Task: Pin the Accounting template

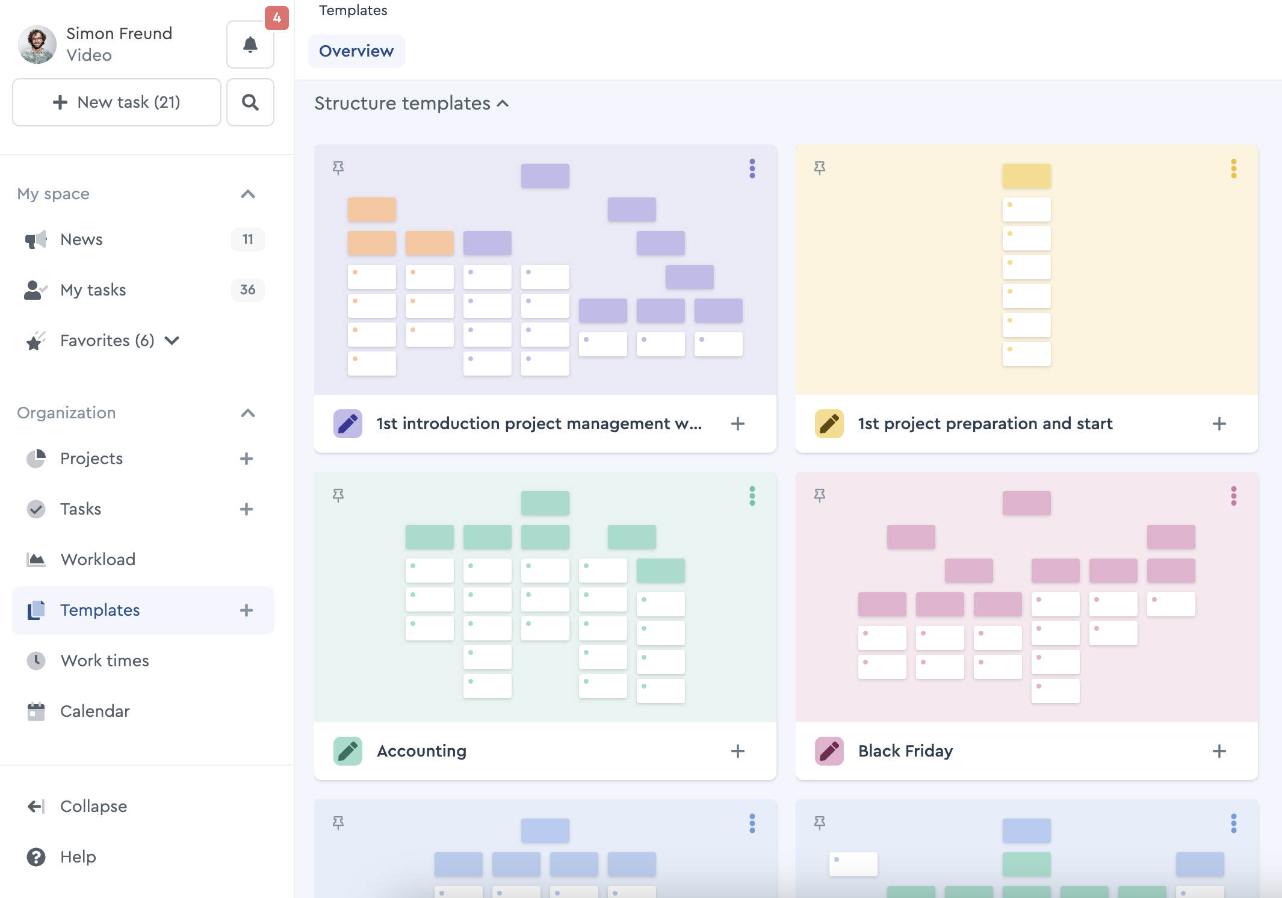Action: point(338,495)
